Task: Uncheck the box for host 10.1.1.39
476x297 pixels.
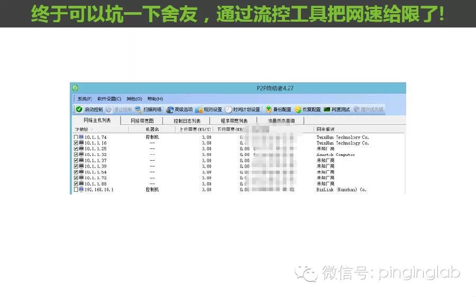Action: tap(76, 166)
